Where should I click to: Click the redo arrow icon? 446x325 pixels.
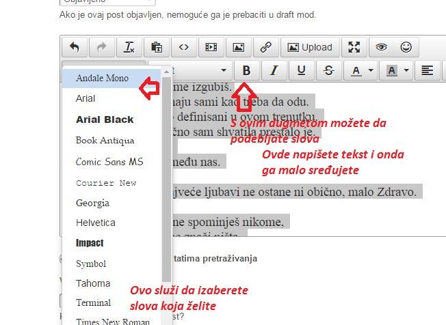click(102, 47)
